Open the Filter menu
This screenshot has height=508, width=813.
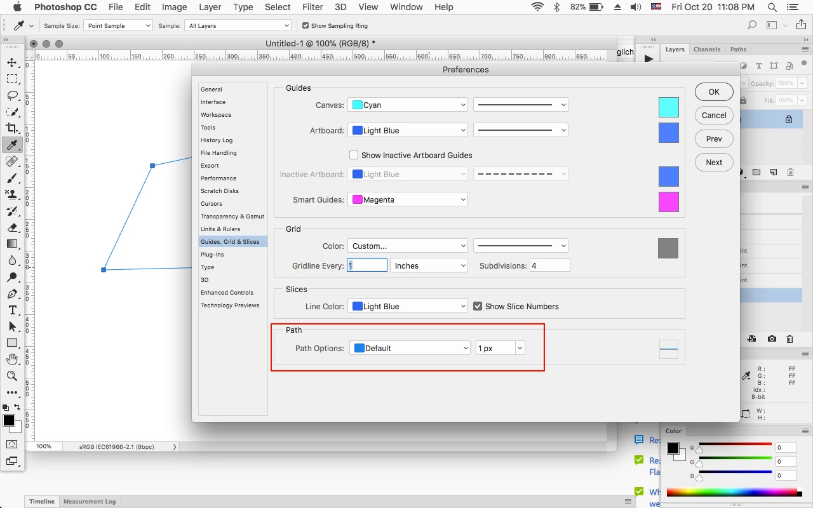tap(312, 7)
